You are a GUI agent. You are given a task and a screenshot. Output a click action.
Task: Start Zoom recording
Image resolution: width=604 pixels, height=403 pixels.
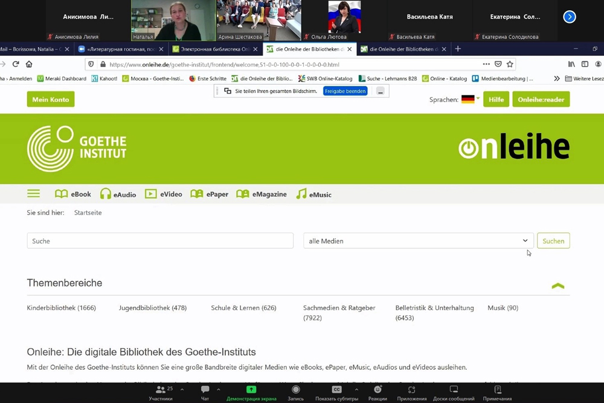(295, 392)
